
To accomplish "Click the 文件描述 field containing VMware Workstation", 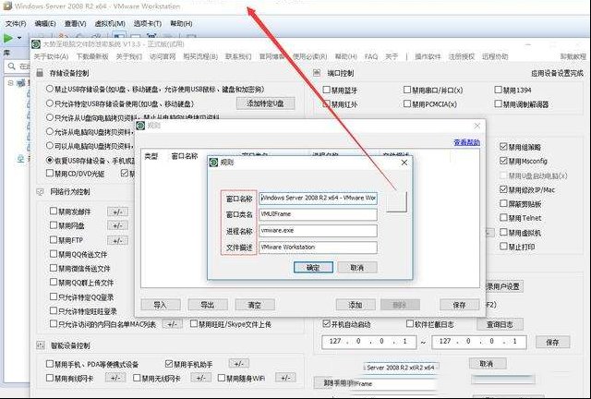I will (x=318, y=248).
